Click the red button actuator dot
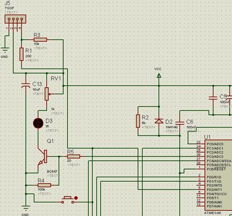Viewport: 232px width, 216px height. 76,198
